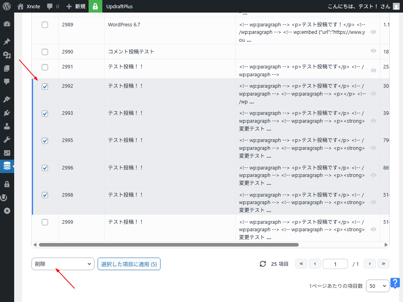Open the items-per-page dropdown showing 50
Viewport: 403px width, 302px height.
pyautogui.click(x=377, y=286)
